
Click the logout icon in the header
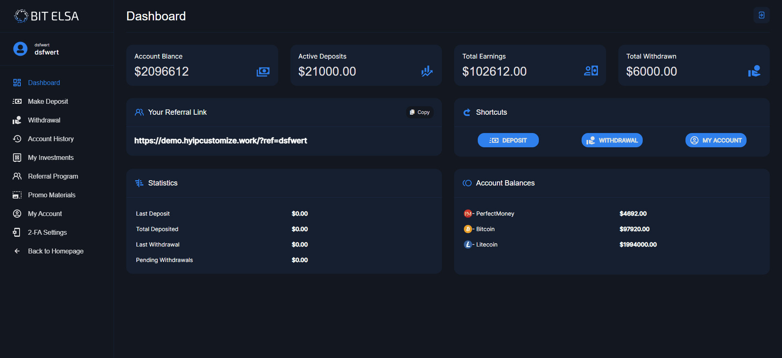point(761,15)
